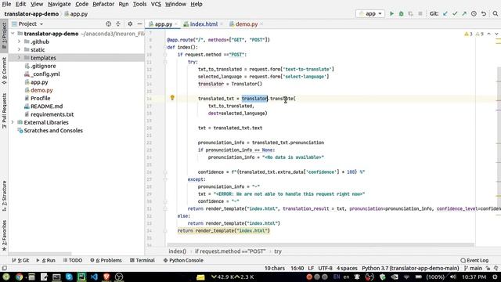Locate current file in Project tree

(108, 24)
